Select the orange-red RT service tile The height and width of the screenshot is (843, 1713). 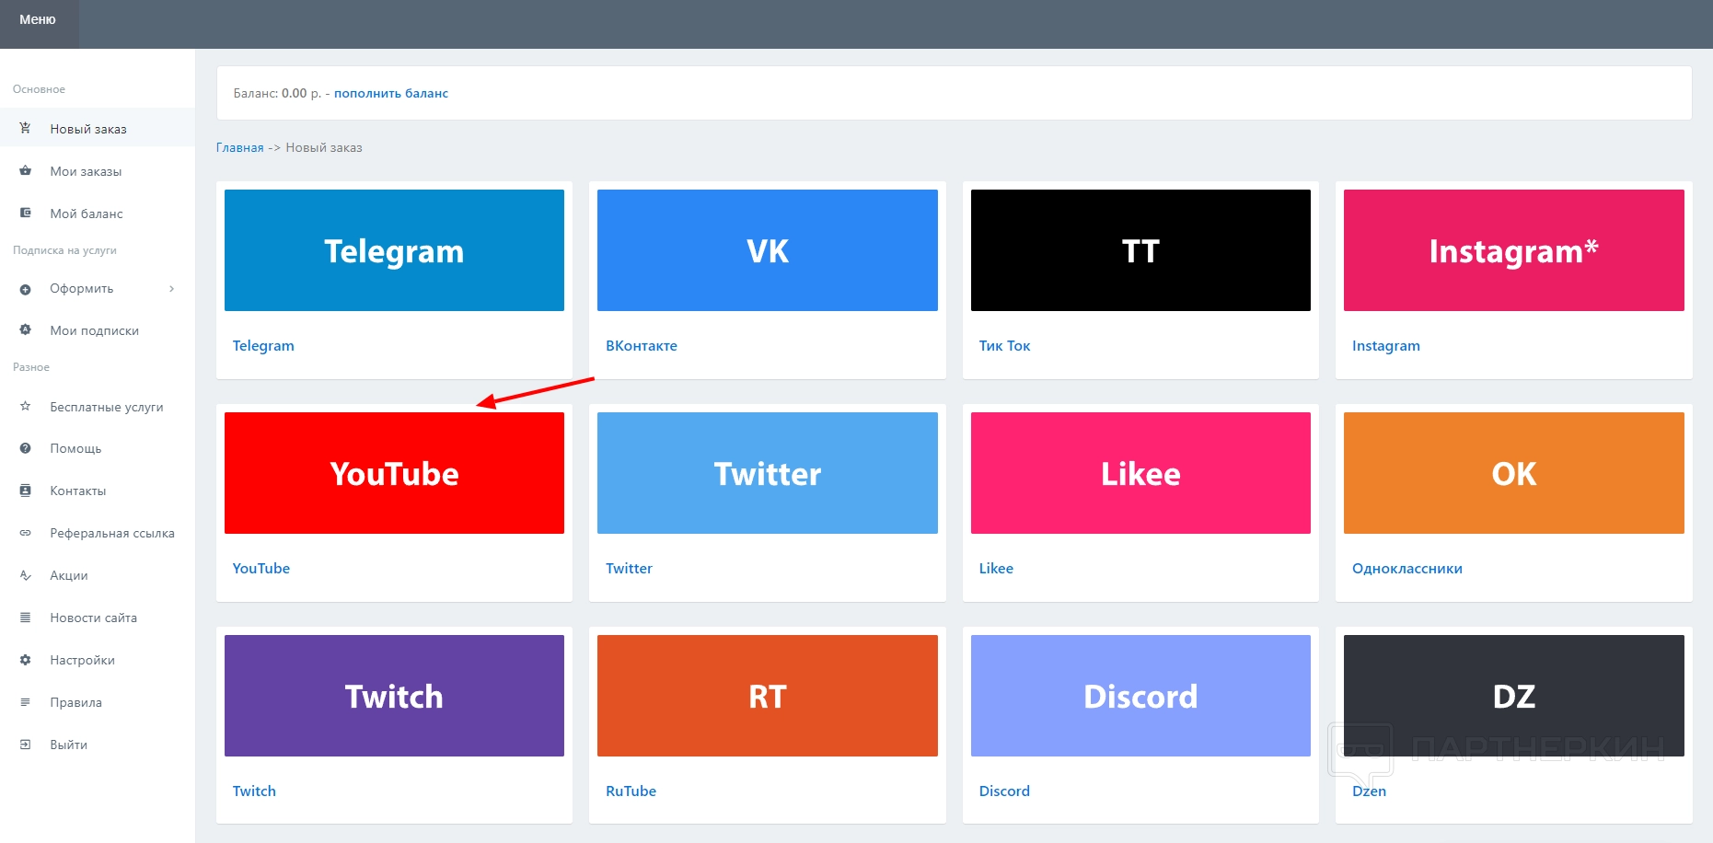pyautogui.click(x=768, y=696)
